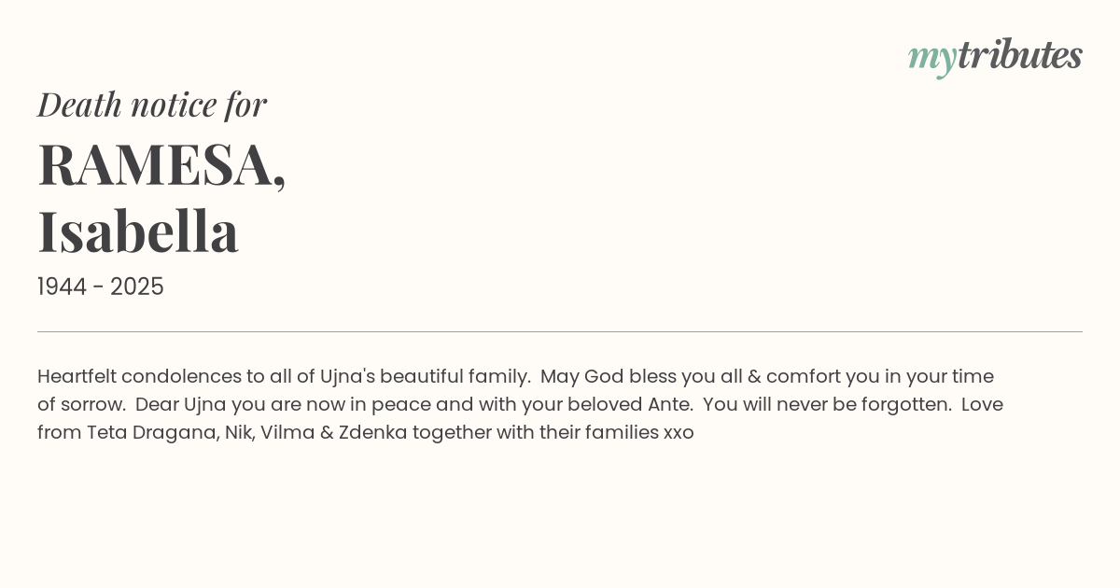Viewport: 1120px width, 588px height.
Task: Click the horizontal divider line
Action: (x=560, y=331)
